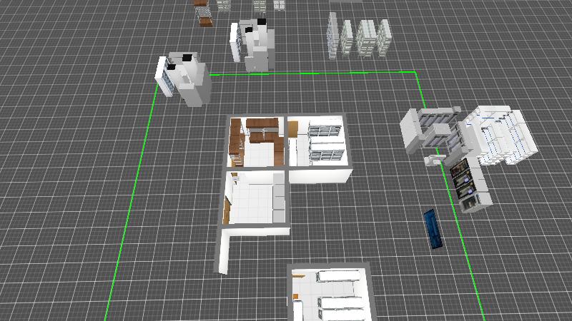Viewport: 572px width, 321px height.
Task: Select the bottom room with white beds
Action: 331,292
